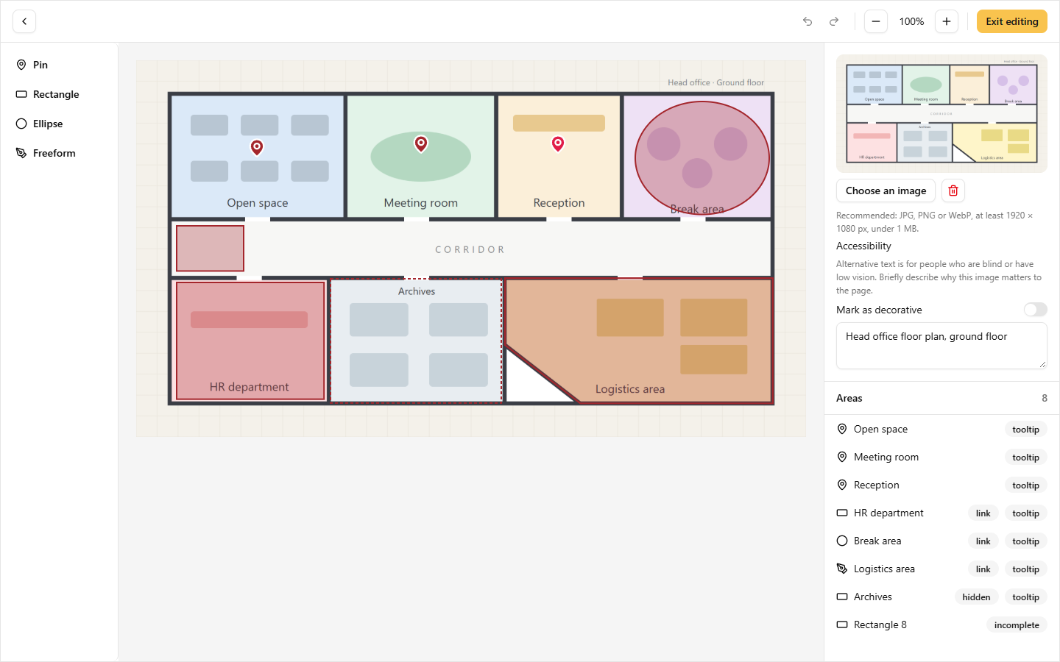Image resolution: width=1060 pixels, height=662 pixels.
Task: Select the Ellipse tool
Action: coord(59,124)
